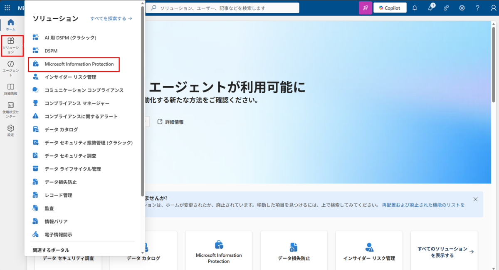Click the データ カタログ icon in flyout
This screenshot has height=270, width=499.
(36, 129)
